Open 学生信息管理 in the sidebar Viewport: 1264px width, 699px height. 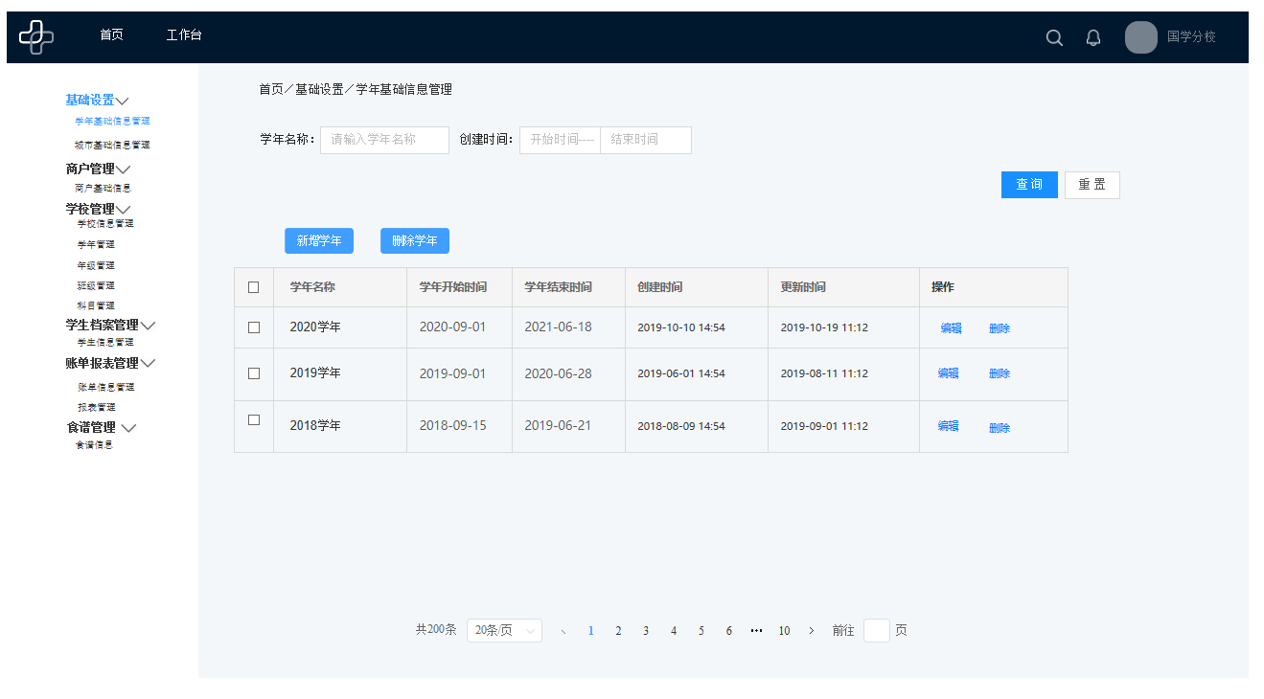pos(105,342)
